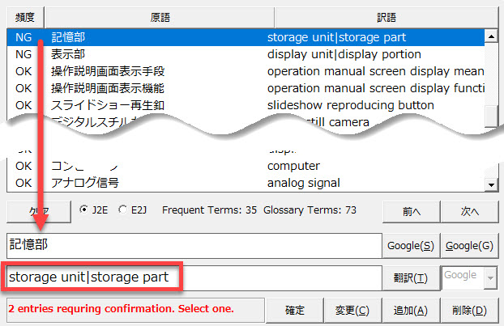504x326 pixels.
Task: Select the E2J radio button
Action: 122,210
